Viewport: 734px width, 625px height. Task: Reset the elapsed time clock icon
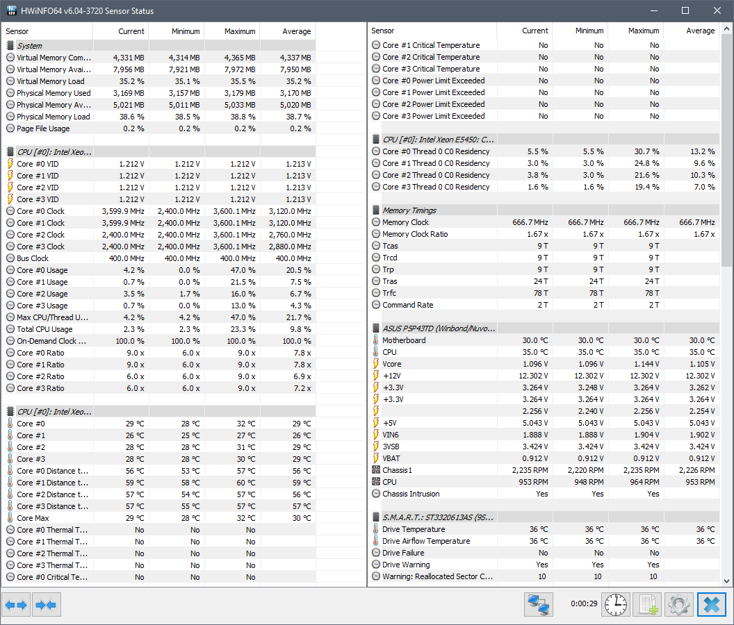click(615, 605)
